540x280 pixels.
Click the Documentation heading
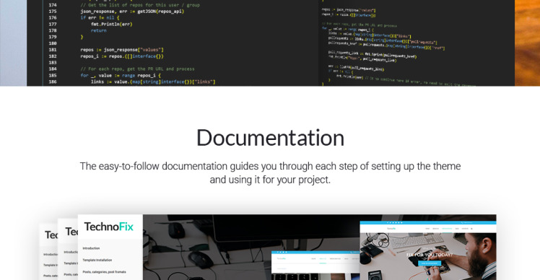[270, 138]
